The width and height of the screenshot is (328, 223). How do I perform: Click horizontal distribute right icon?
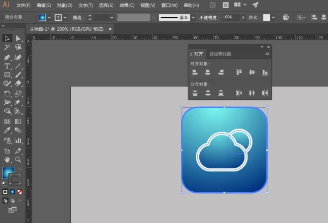pyautogui.click(x=265, y=93)
